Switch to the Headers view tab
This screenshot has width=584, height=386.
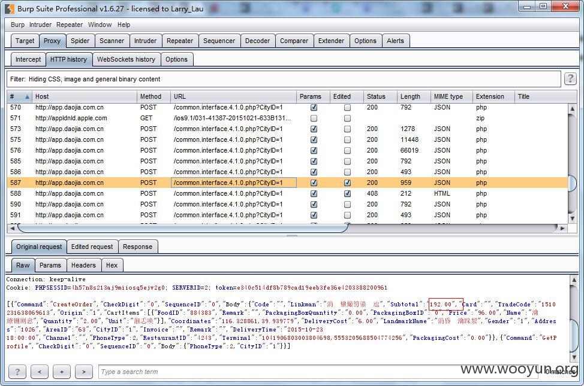pos(83,266)
